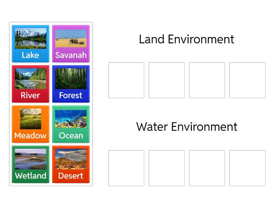
Task: Click the second empty box under Land Environment
Action: tap(166, 80)
